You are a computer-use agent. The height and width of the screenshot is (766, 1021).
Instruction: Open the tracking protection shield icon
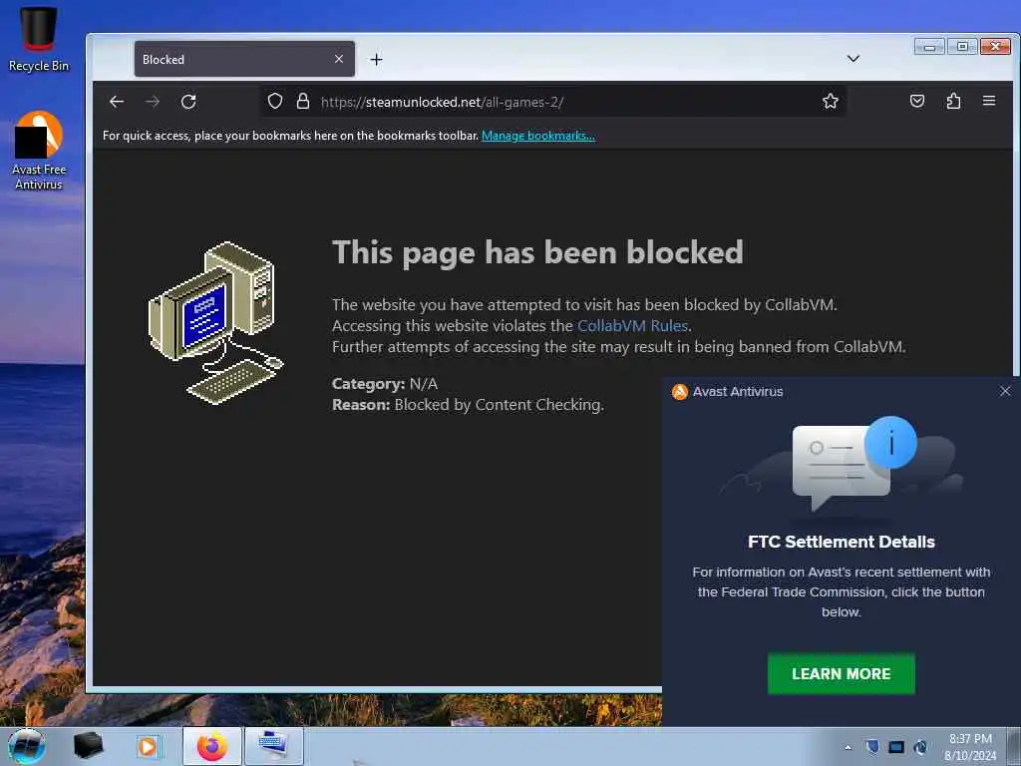(275, 101)
